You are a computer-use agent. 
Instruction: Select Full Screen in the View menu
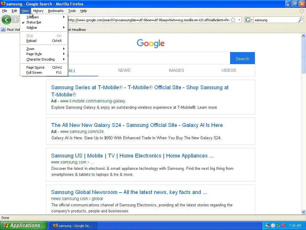tap(44, 72)
